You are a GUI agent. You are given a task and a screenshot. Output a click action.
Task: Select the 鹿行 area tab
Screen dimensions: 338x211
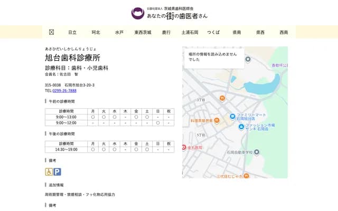(x=166, y=32)
